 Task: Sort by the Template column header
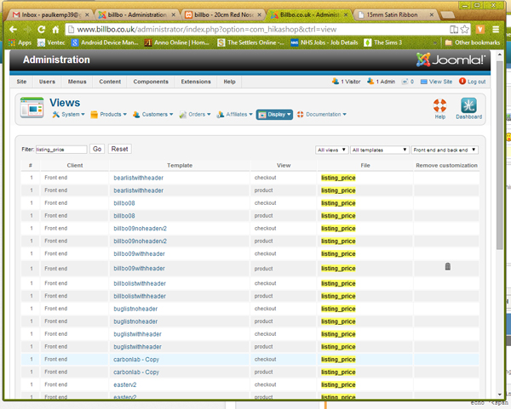pos(180,165)
